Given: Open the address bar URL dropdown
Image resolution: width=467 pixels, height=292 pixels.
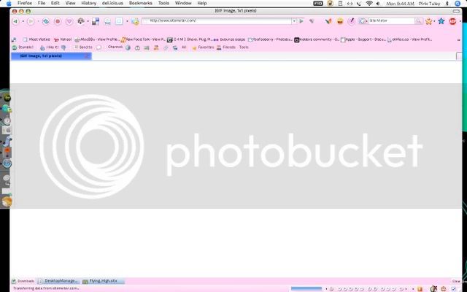Looking at the screenshot, I should 294,21.
